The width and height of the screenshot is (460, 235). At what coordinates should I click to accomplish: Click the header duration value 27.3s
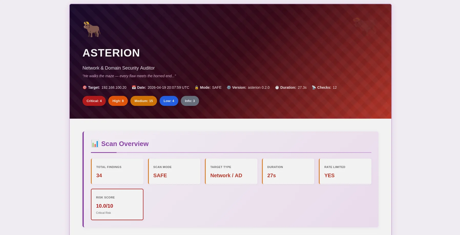302,87
